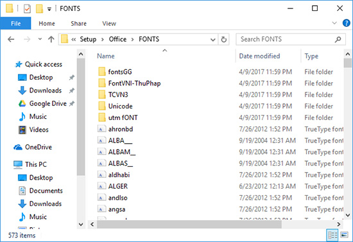This screenshot has width=353, height=242.
Task: Open Google Drive in navigation pane
Action: (42, 103)
